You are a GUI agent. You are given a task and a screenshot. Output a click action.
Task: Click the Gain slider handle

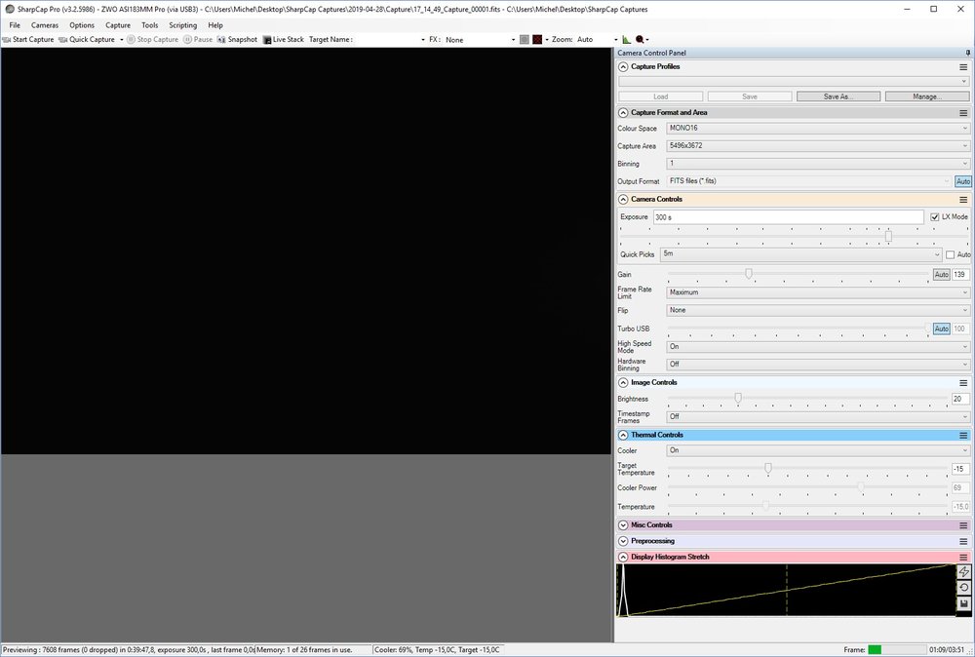tap(749, 274)
